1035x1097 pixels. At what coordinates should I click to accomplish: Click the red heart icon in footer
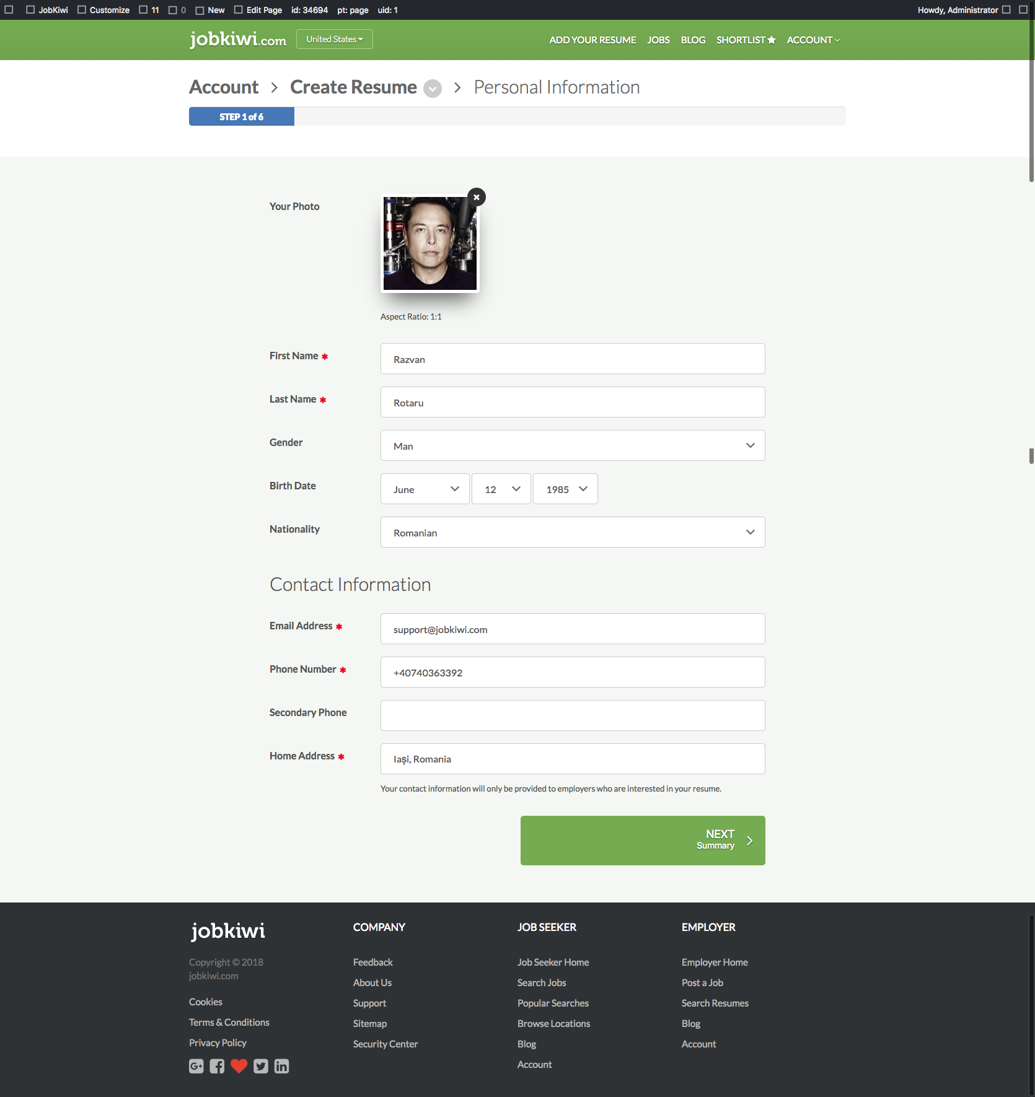tap(239, 1066)
